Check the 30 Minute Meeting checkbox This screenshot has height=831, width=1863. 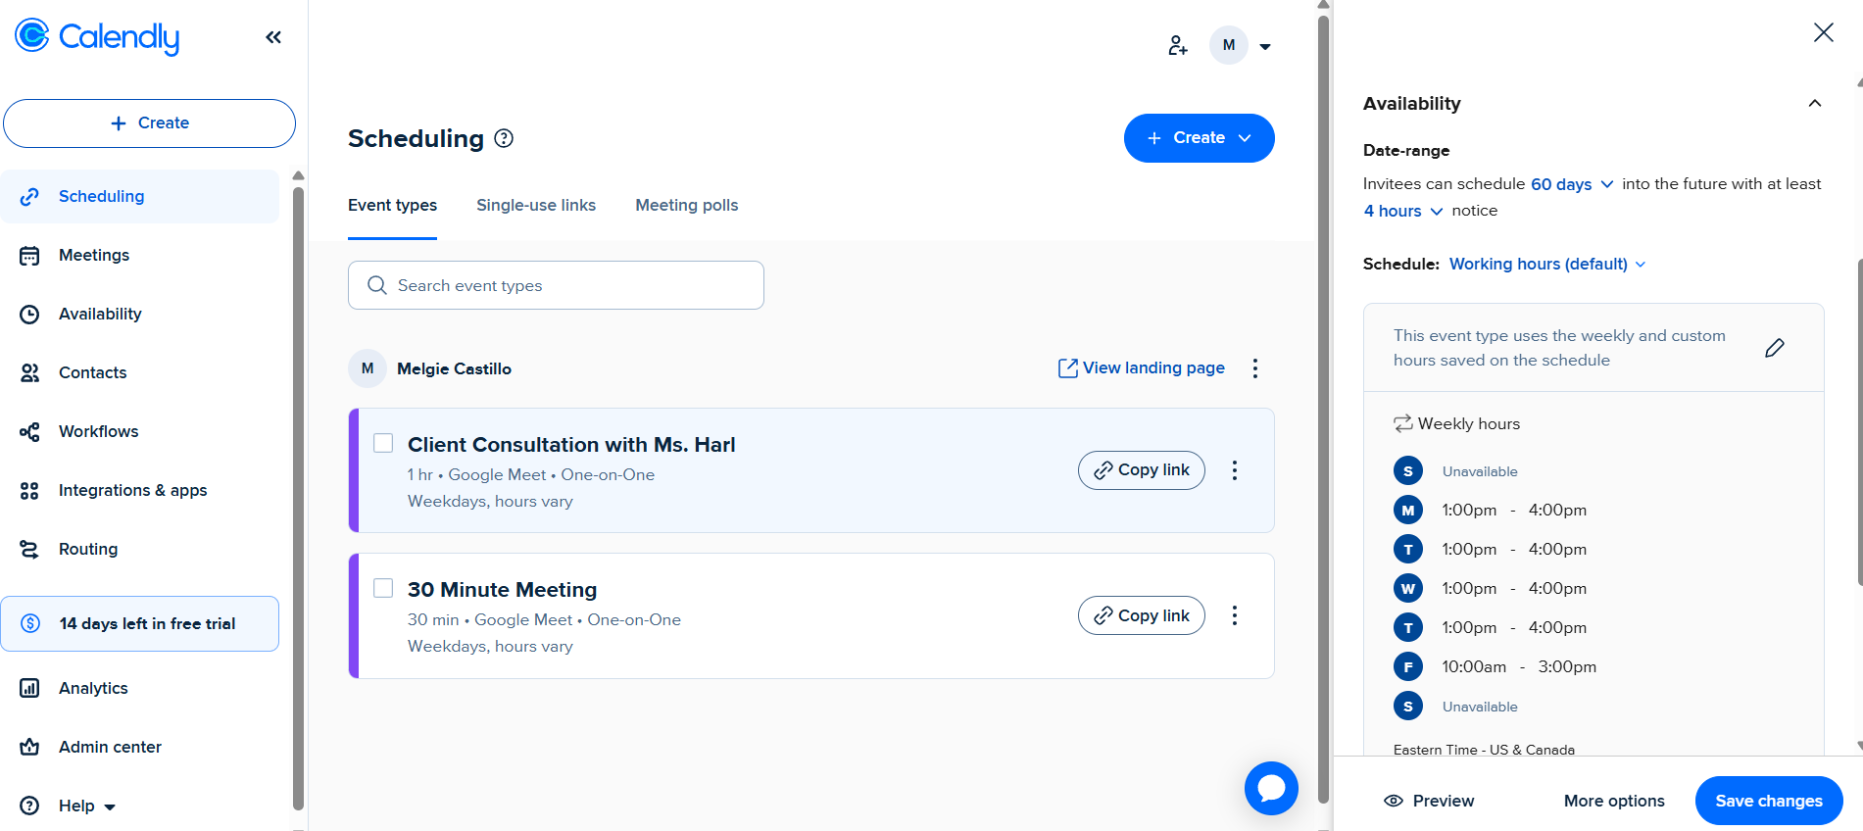(383, 588)
